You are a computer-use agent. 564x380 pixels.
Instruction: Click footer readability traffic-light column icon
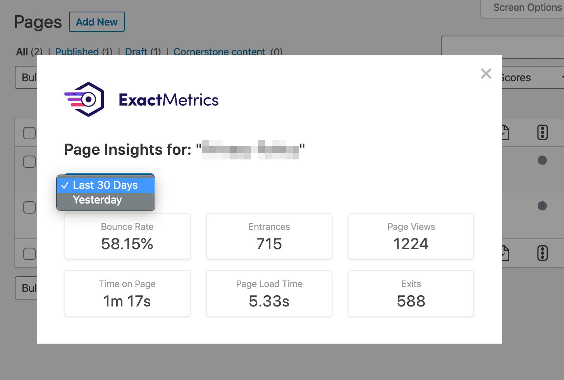(542, 253)
